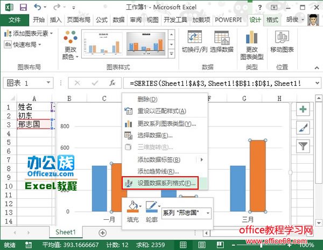
Task: Open Ribbon Display Options icon
Action: 274,8
